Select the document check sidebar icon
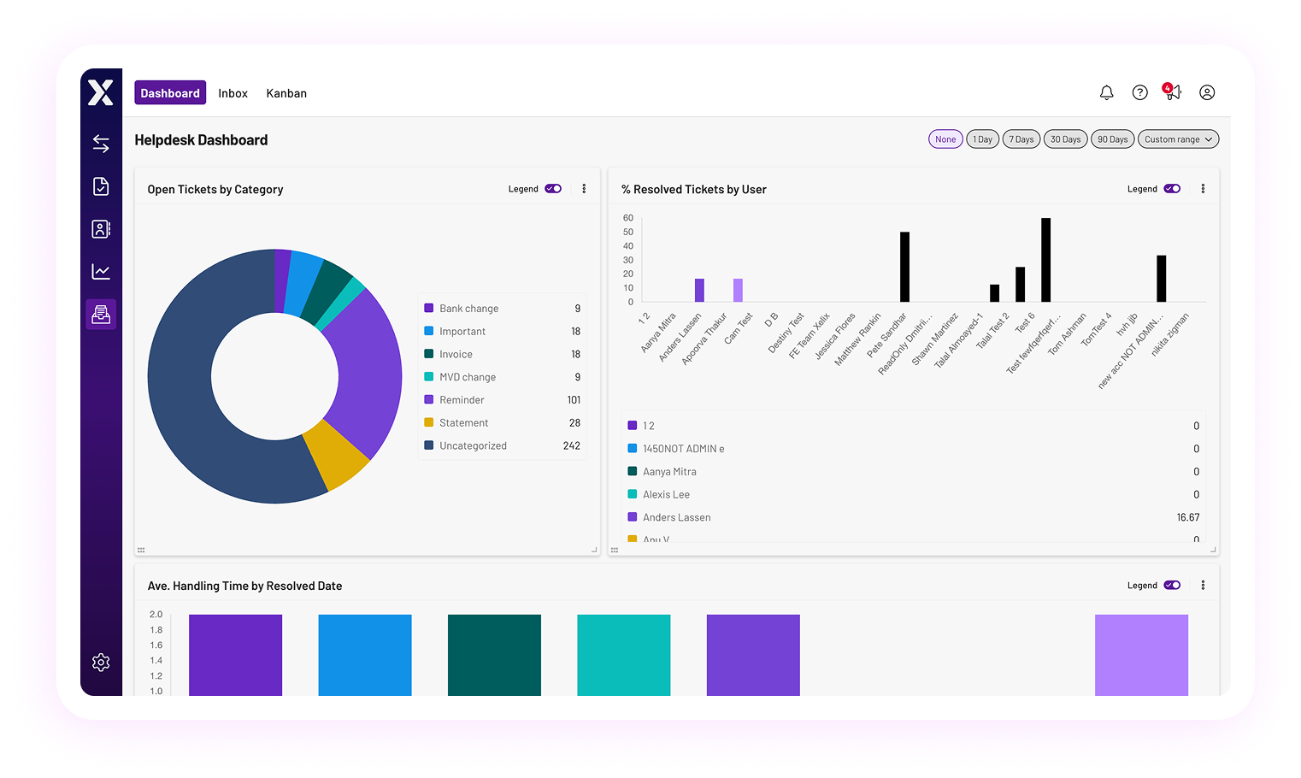This screenshot has height=778, width=1301. click(101, 186)
